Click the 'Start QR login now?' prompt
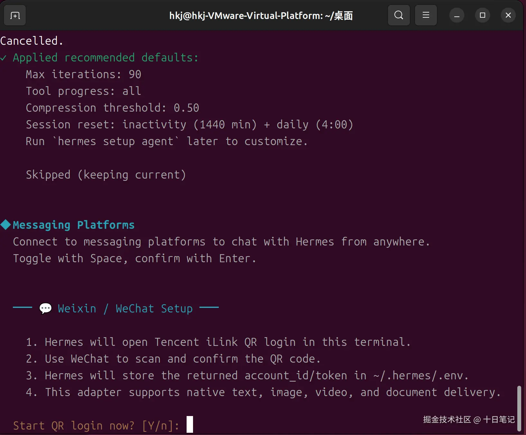The height and width of the screenshot is (435, 526). point(96,425)
